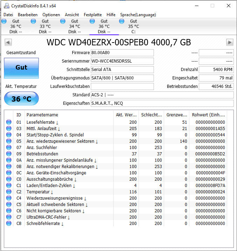The width and height of the screenshot is (237, 251).
Task: Click the CrystalDiskInfo app icon in title bar
Action: pyautogui.click(x=7, y=6)
